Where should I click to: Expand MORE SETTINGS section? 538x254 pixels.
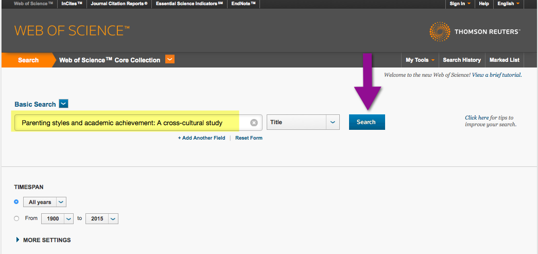pos(44,240)
